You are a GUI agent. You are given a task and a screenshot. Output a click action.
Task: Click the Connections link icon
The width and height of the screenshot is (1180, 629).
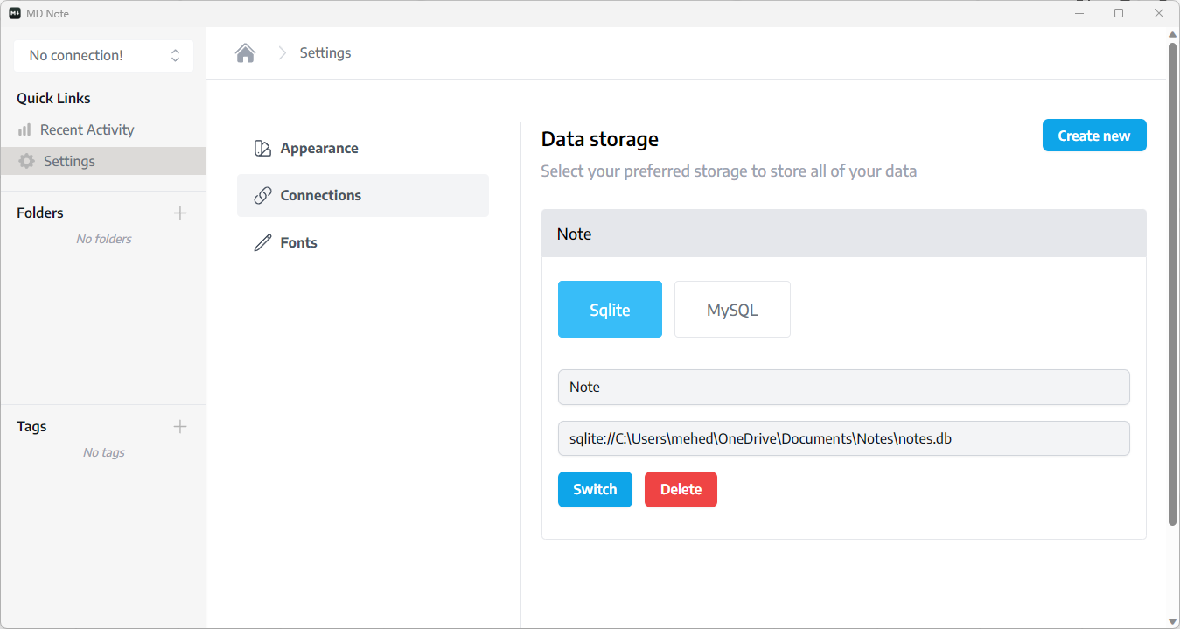tap(262, 195)
